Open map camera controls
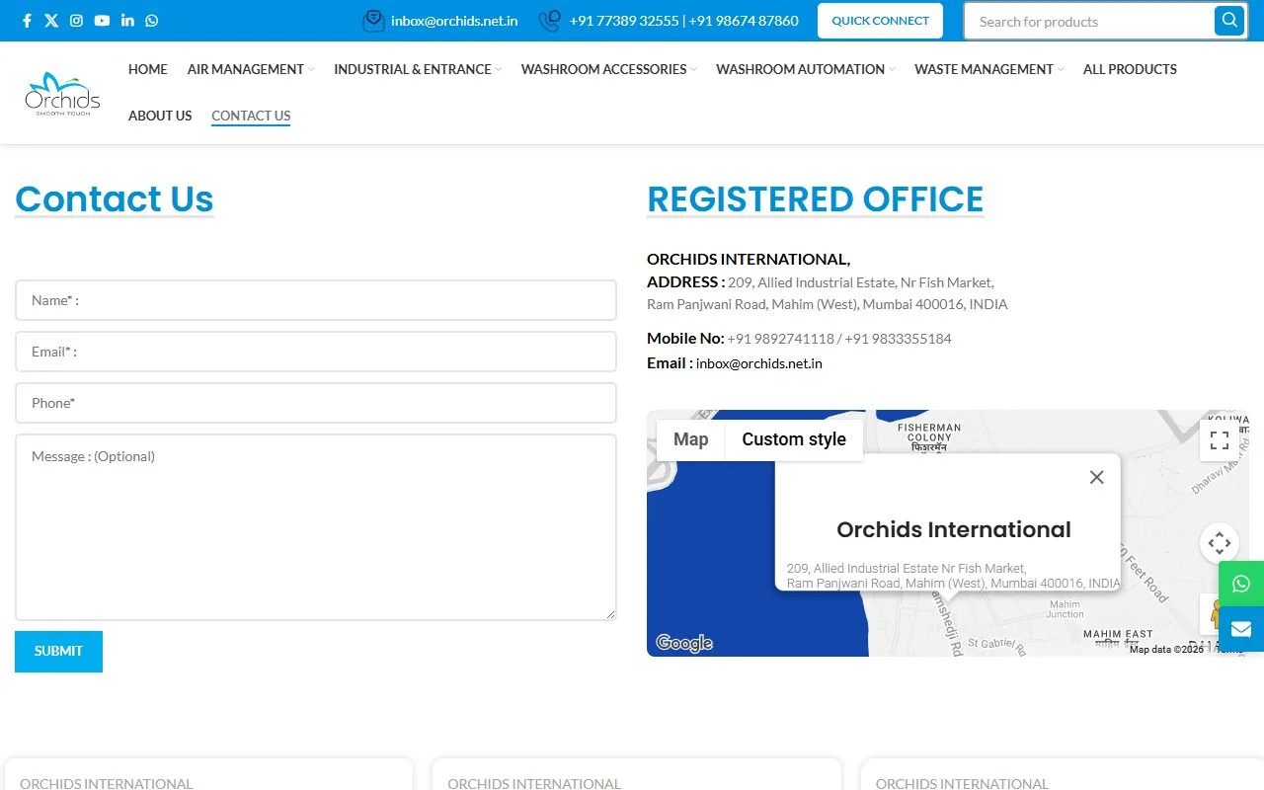 coord(1220,542)
